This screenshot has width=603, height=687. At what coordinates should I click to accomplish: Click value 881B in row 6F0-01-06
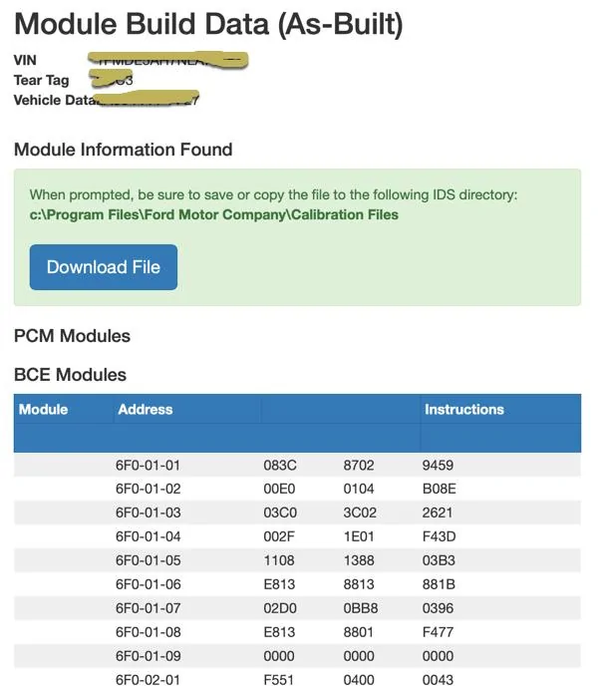[x=439, y=584]
